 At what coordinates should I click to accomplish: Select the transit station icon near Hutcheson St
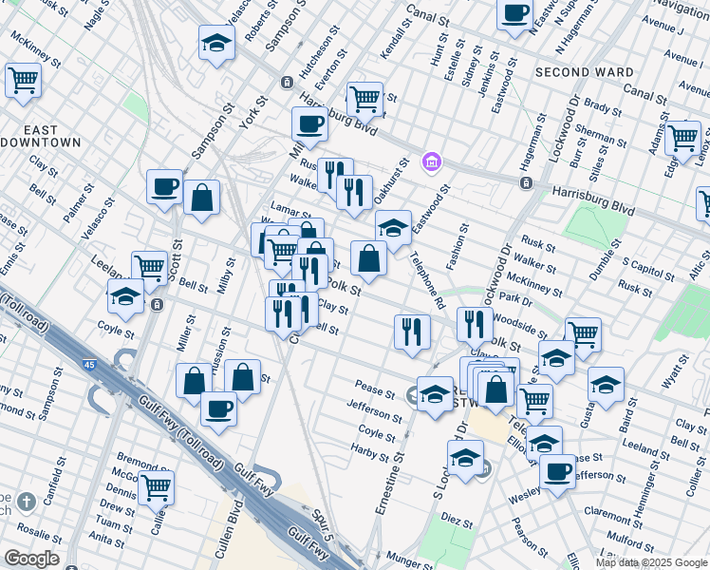coord(287,83)
